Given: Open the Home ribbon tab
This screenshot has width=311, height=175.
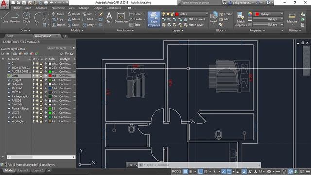Looking at the screenshot, I should (x=16, y=8).
